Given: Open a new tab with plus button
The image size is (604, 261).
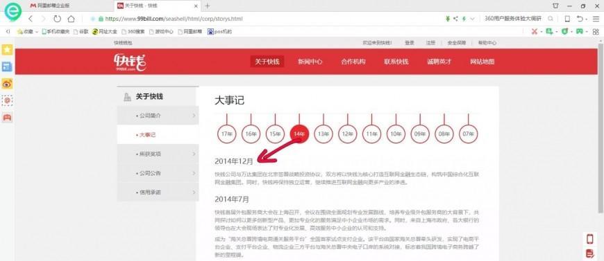Looking at the screenshot, I should tap(208, 6).
